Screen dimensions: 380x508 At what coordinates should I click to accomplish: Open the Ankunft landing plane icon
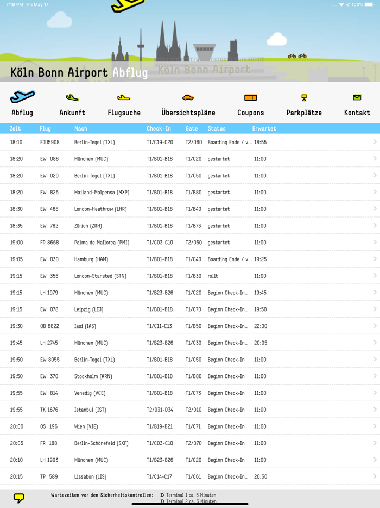click(x=72, y=97)
